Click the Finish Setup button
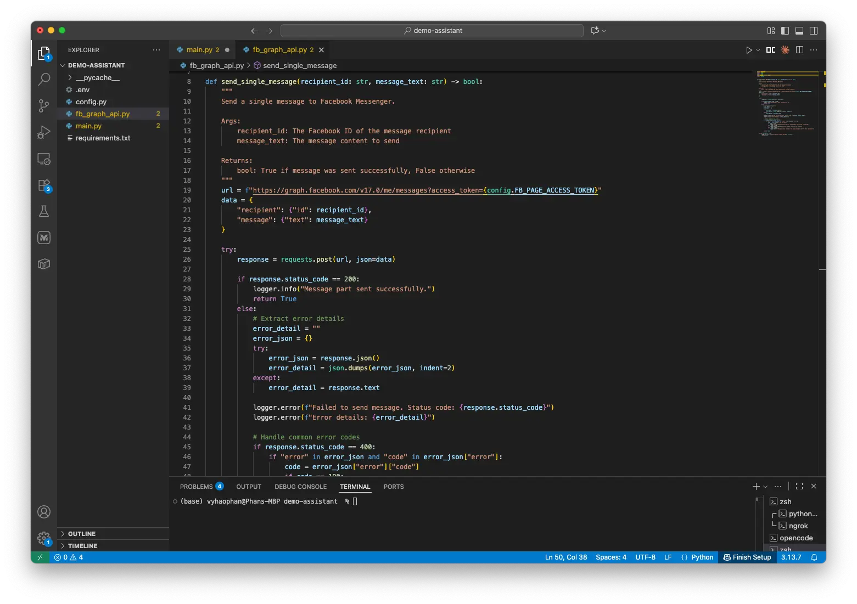 click(x=747, y=557)
